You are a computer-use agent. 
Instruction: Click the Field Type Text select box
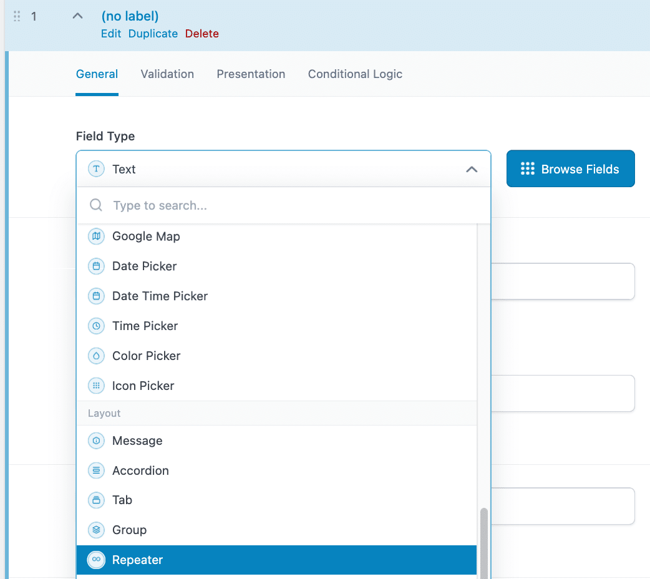click(284, 169)
